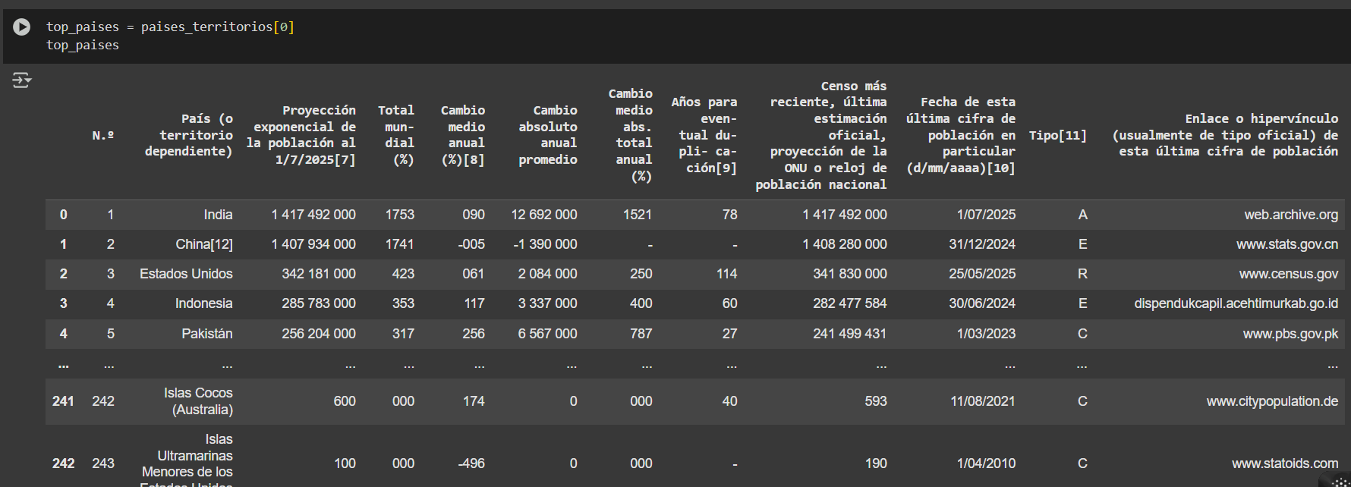This screenshot has width=1351, height=487.
Task: Click Indonesia's census figure '282 477 584'
Action: click(850, 303)
